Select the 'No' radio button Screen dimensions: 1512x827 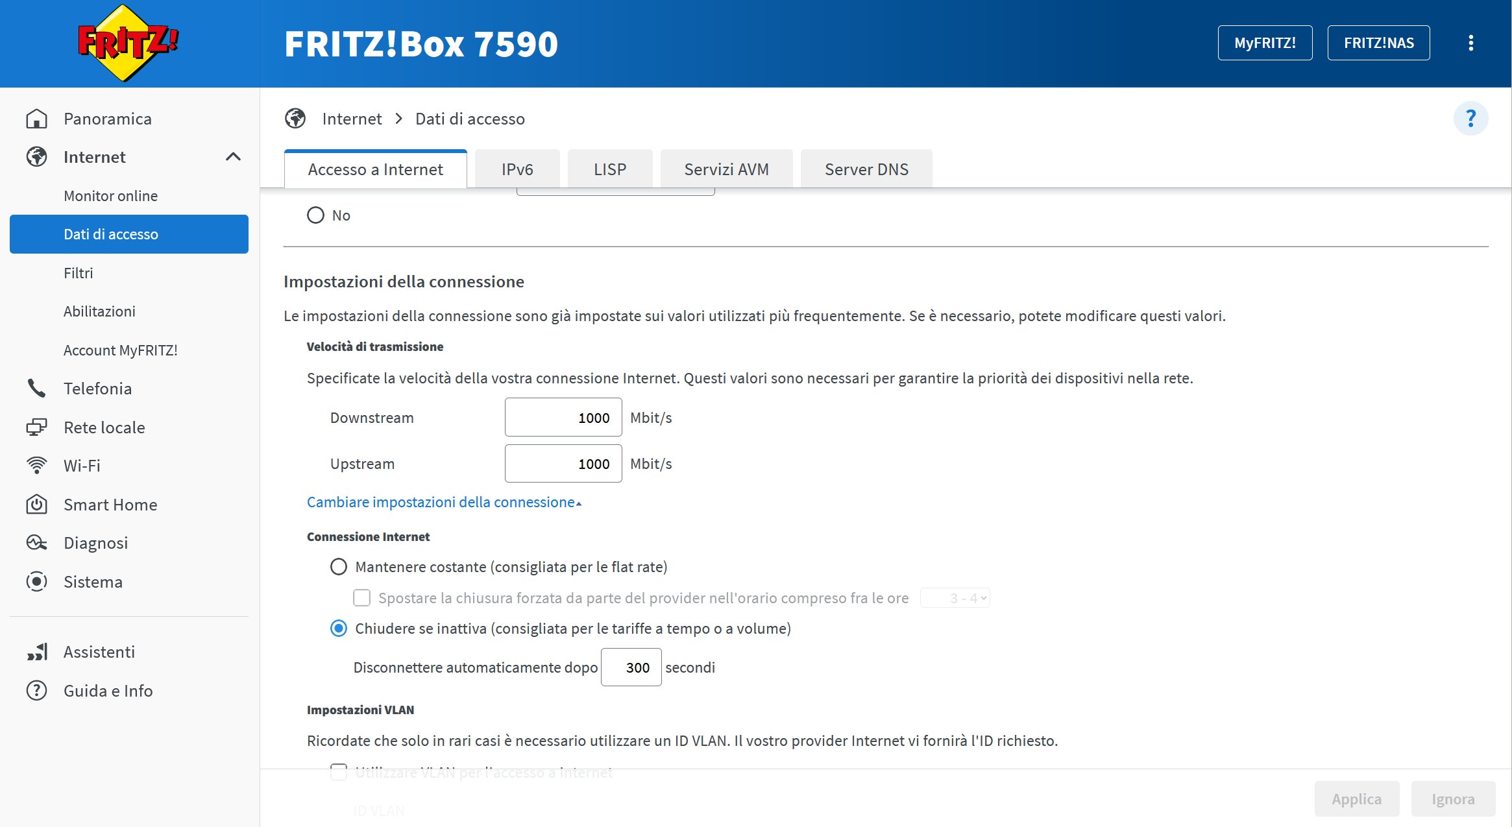pos(315,215)
